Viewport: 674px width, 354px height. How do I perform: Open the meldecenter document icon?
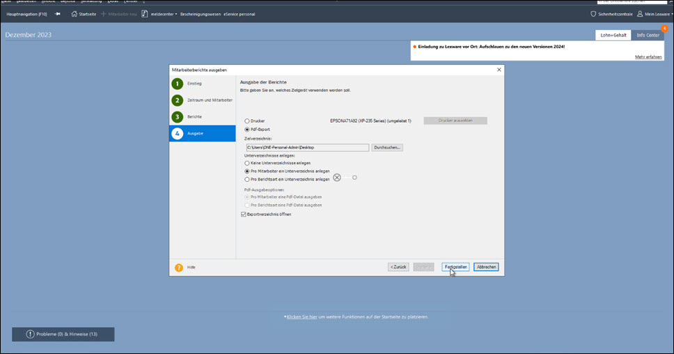click(x=144, y=13)
